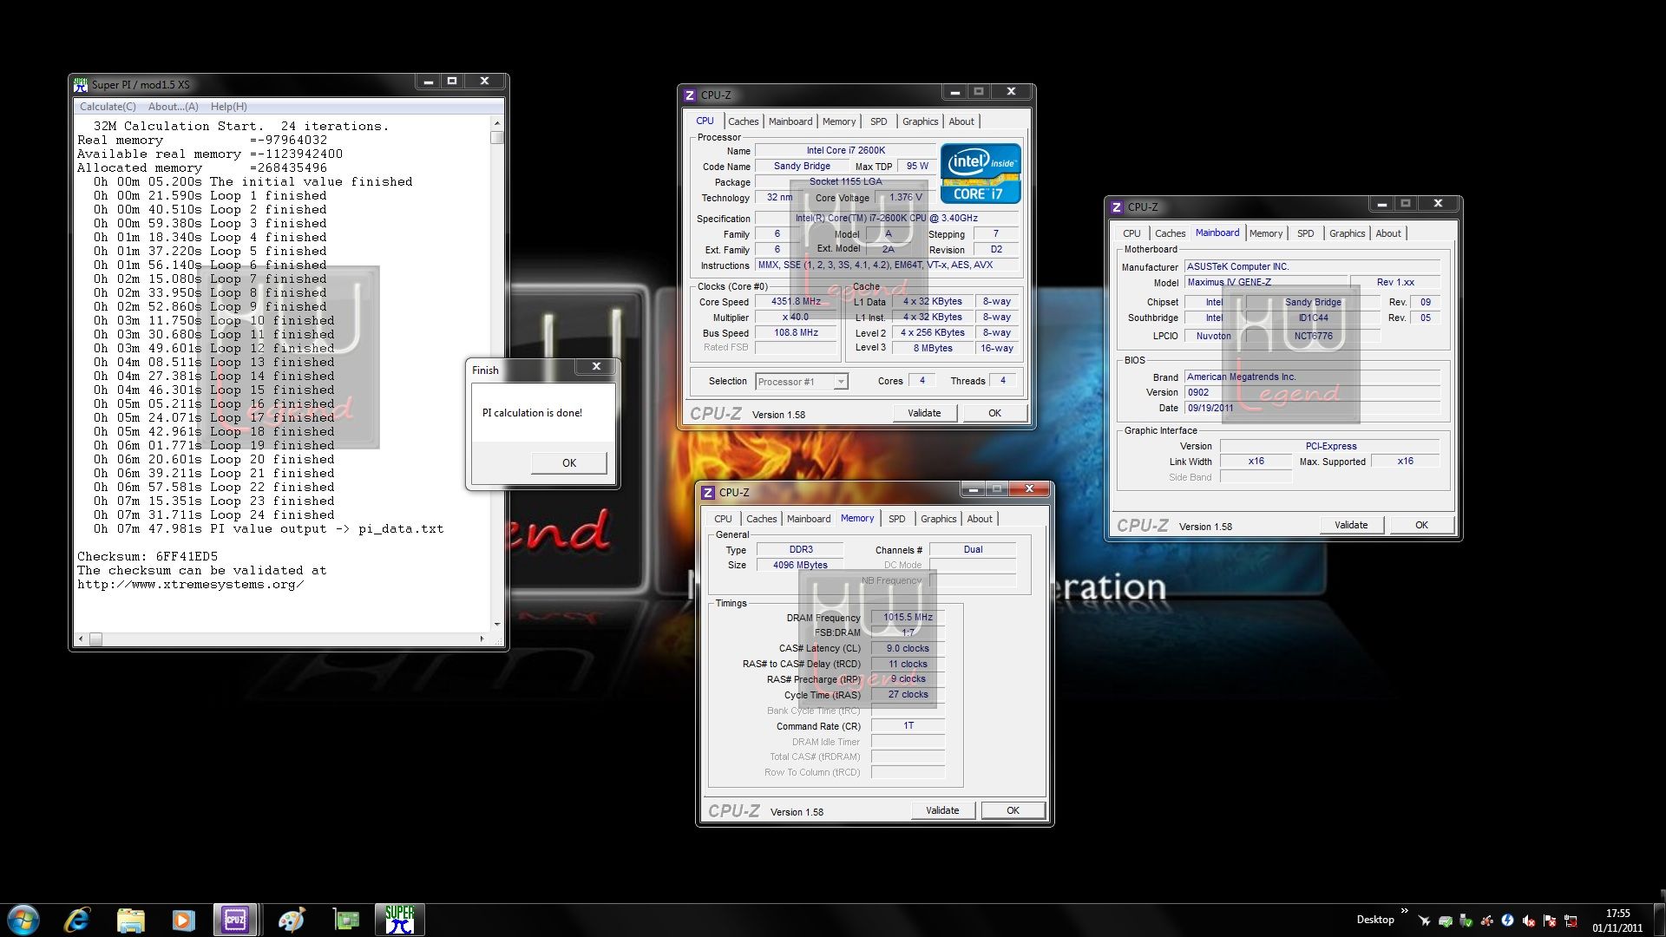Click Super PI vertical scrollbar up arrow

pyautogui.click(x=497, y=122)
